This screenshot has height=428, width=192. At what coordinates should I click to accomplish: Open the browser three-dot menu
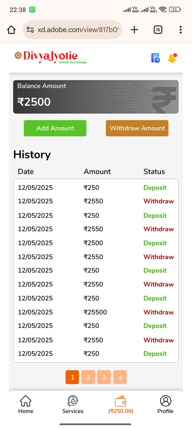pyautogui.click(x=180, y=30)
